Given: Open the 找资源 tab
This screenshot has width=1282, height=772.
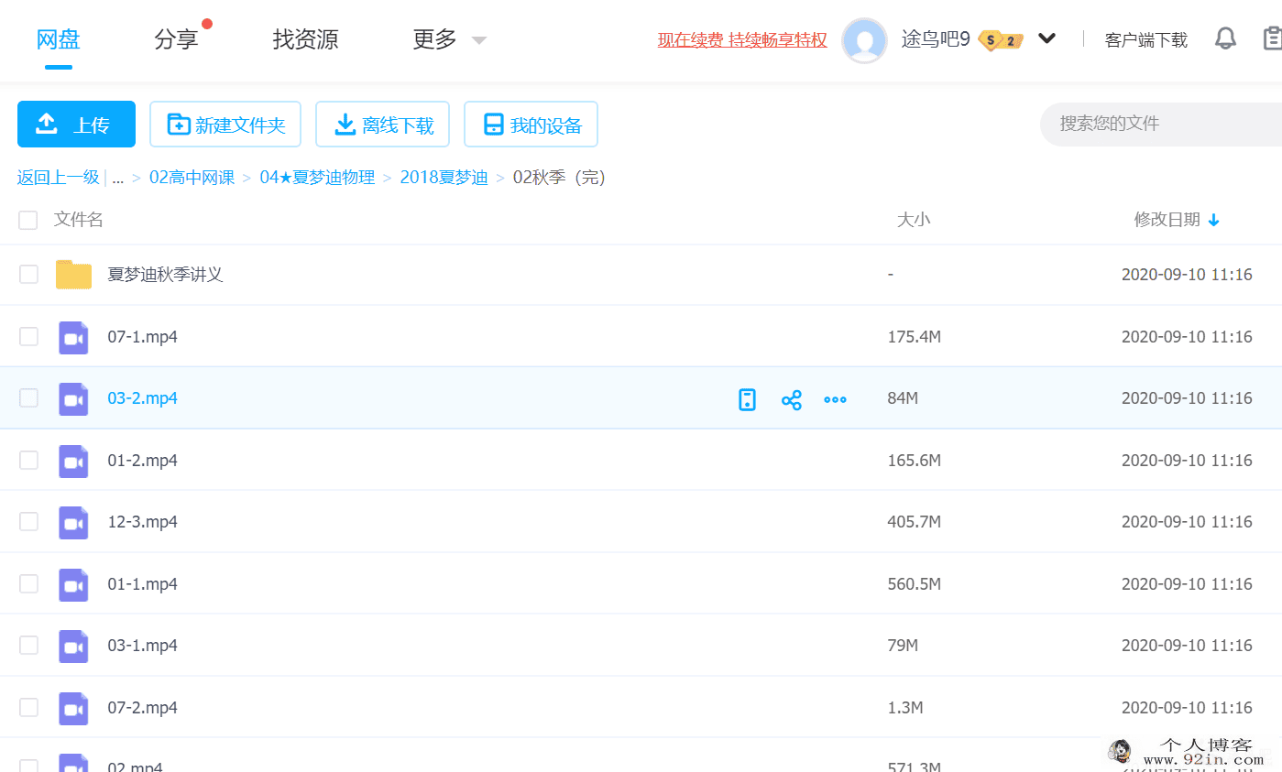Looking at the screenshot, I should pyautogui.click(x=305, y=39).
